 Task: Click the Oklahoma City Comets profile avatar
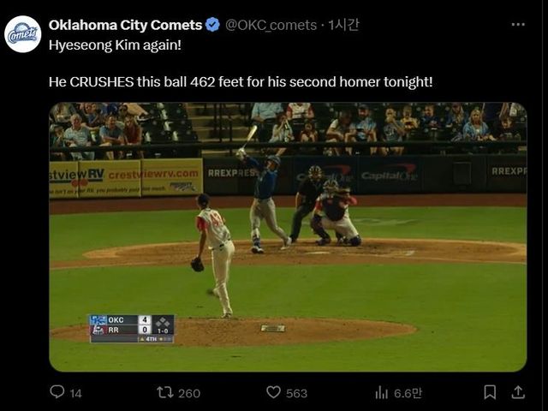(x=22, y=34)
